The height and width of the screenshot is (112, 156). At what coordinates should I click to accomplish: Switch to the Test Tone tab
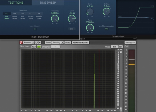point(16,3)
